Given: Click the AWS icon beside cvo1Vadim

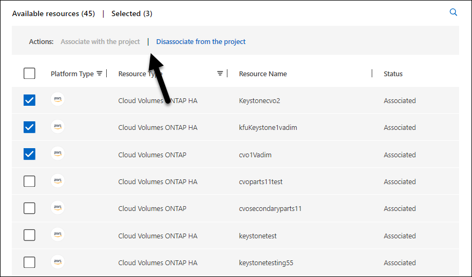Looking at the screenshot, I should pyautogui.click(x=57, y=154).
